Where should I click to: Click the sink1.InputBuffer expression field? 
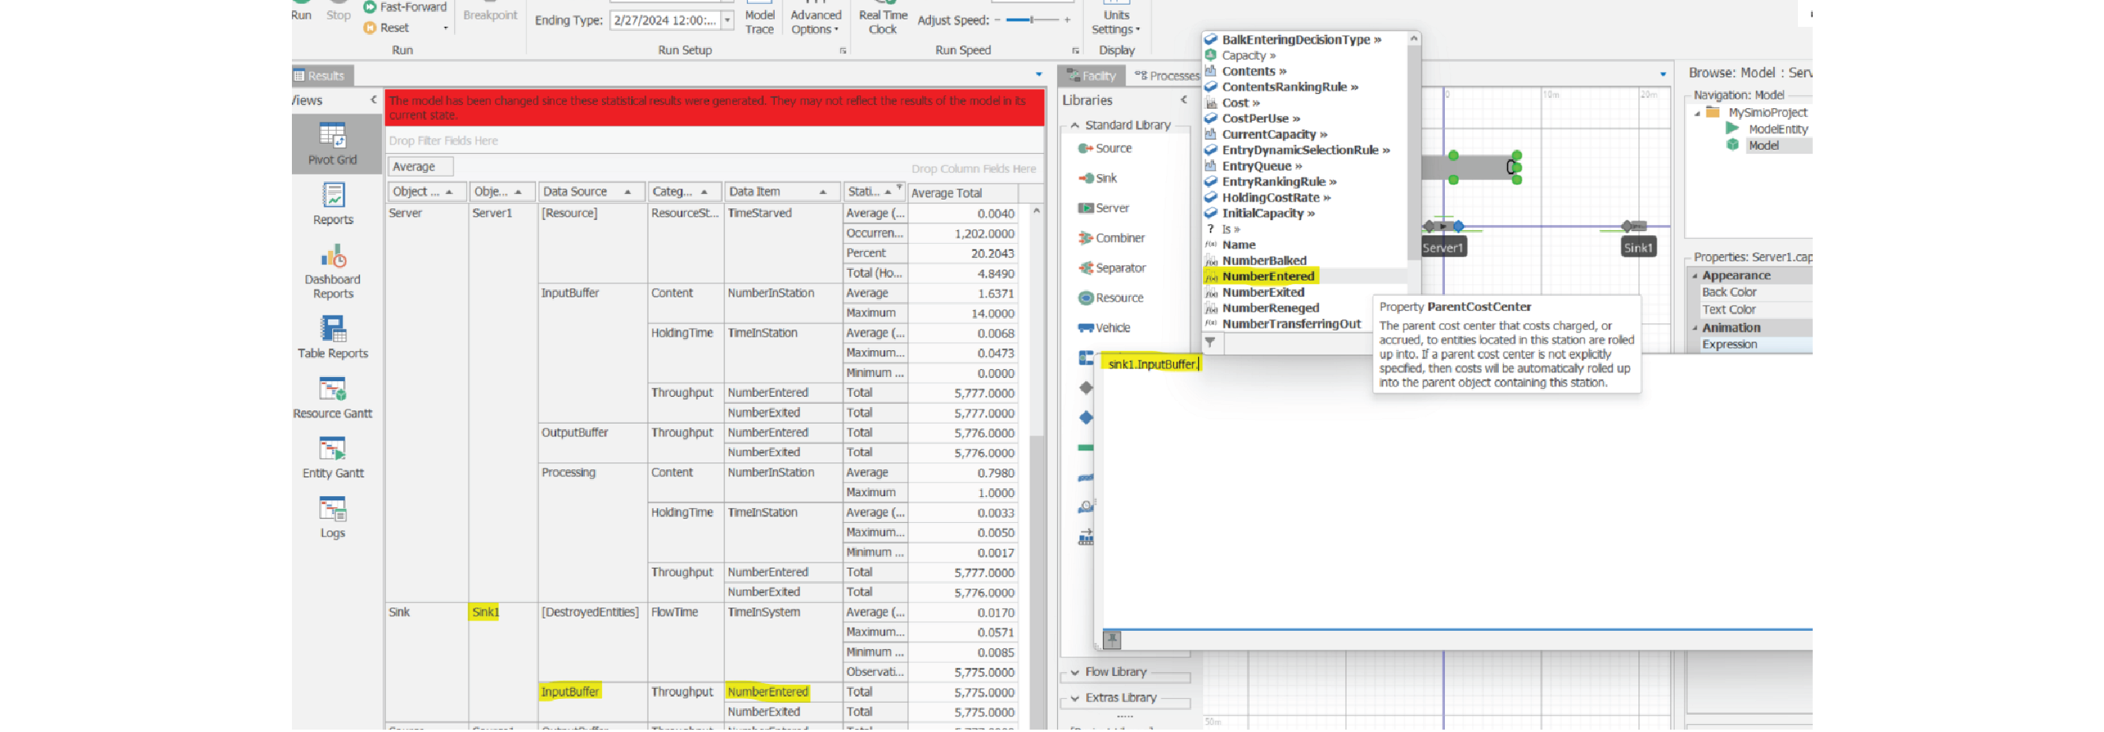point(1152,364)
